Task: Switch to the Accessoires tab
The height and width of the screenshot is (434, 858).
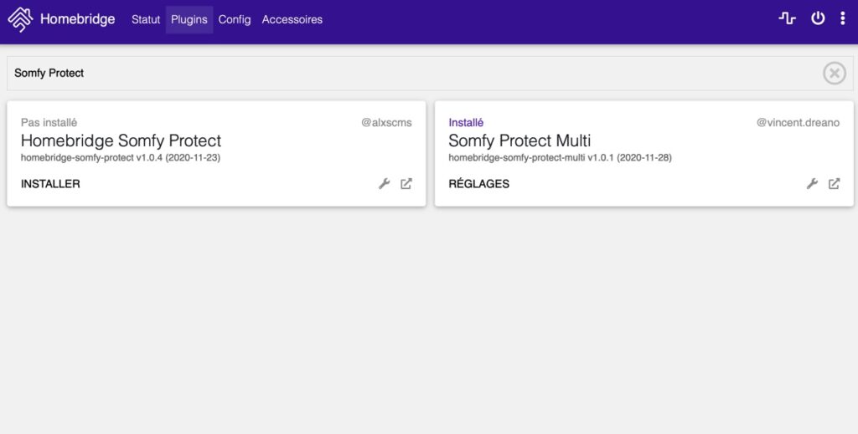Action: [x=292, y=20]
